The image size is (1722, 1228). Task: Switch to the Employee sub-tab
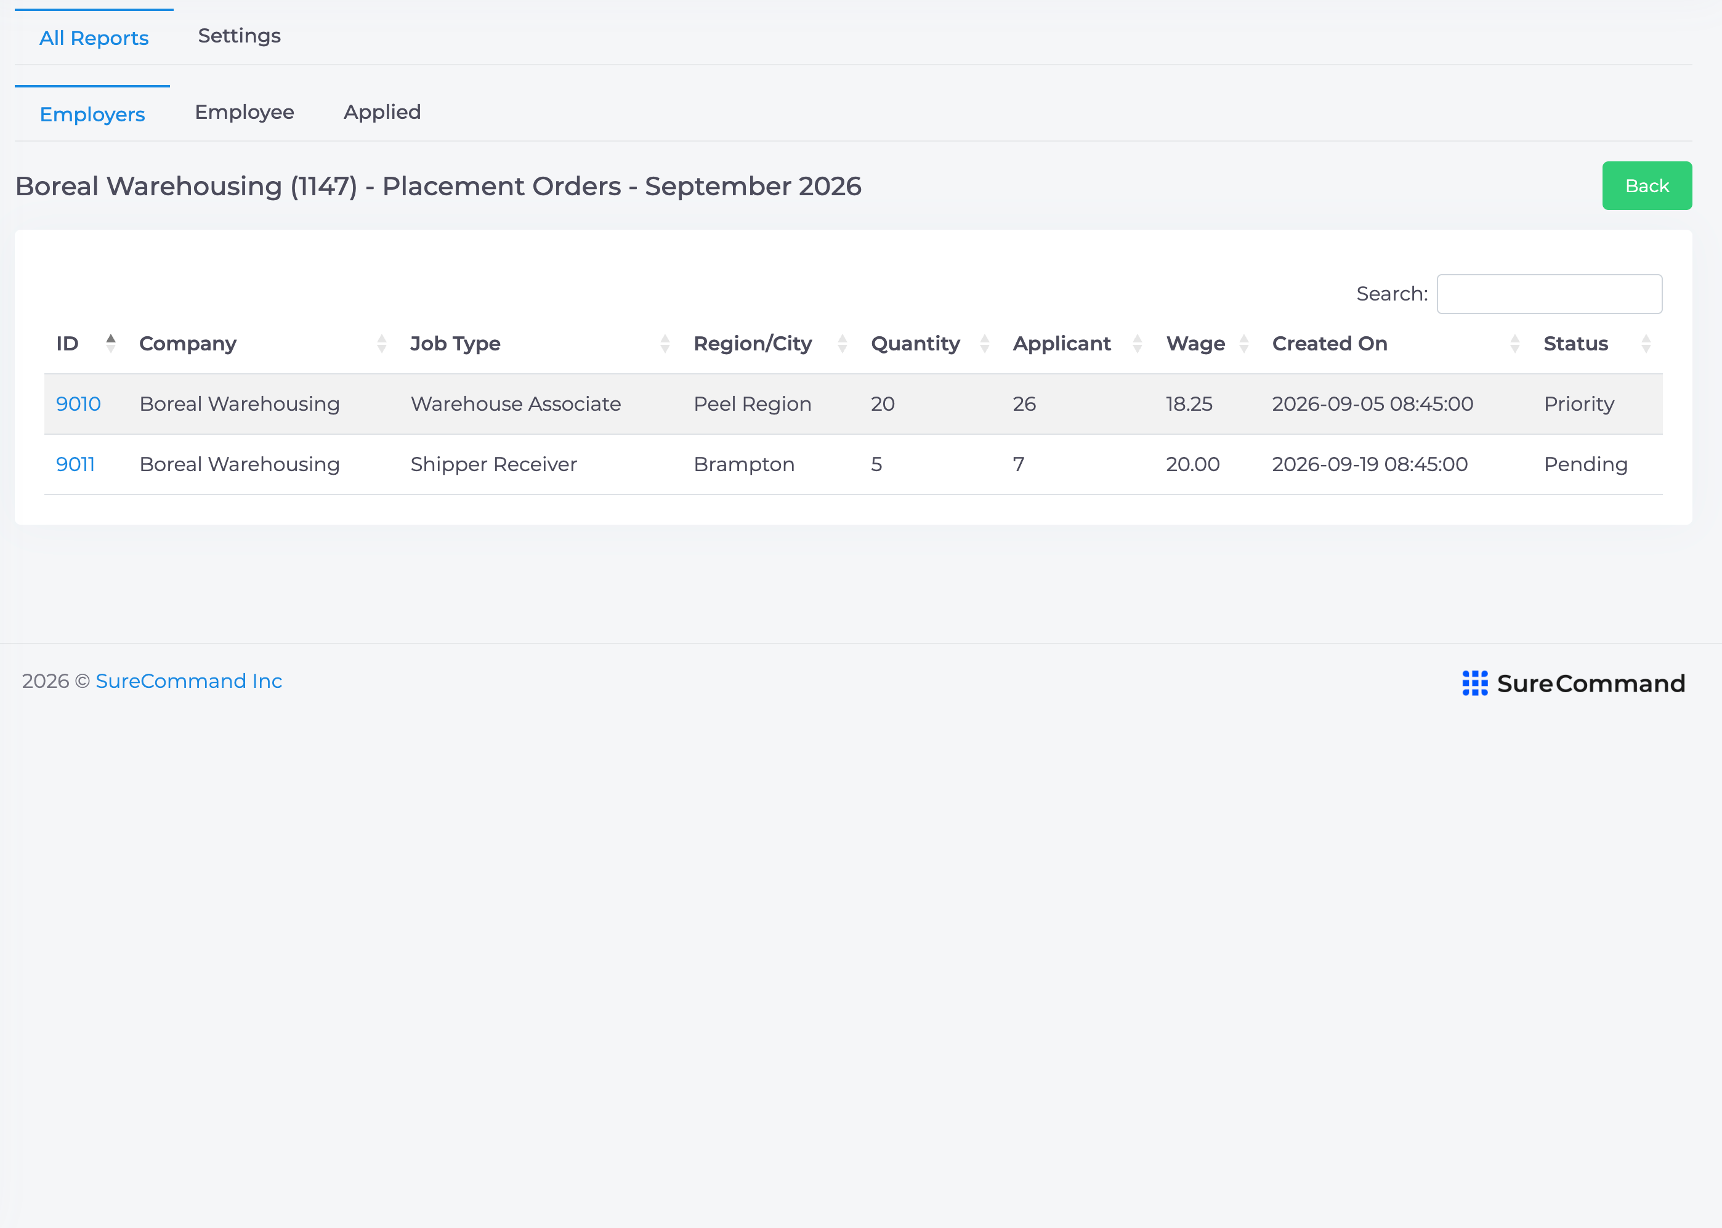tap(245, 112)
